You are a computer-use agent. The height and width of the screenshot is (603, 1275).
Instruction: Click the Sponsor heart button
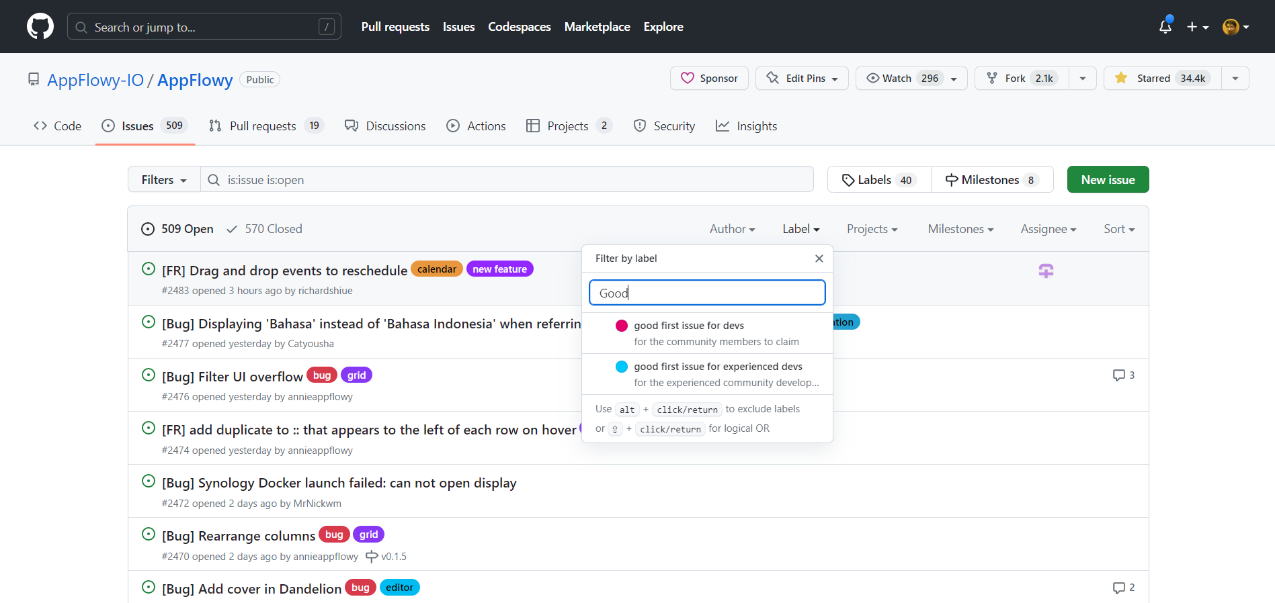coord(709,78)
